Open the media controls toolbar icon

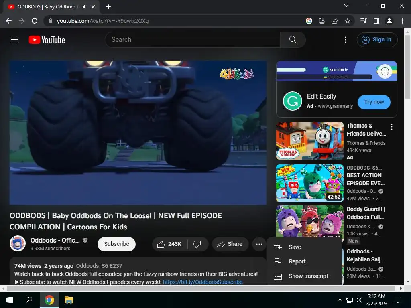click(x=363, y=21)
